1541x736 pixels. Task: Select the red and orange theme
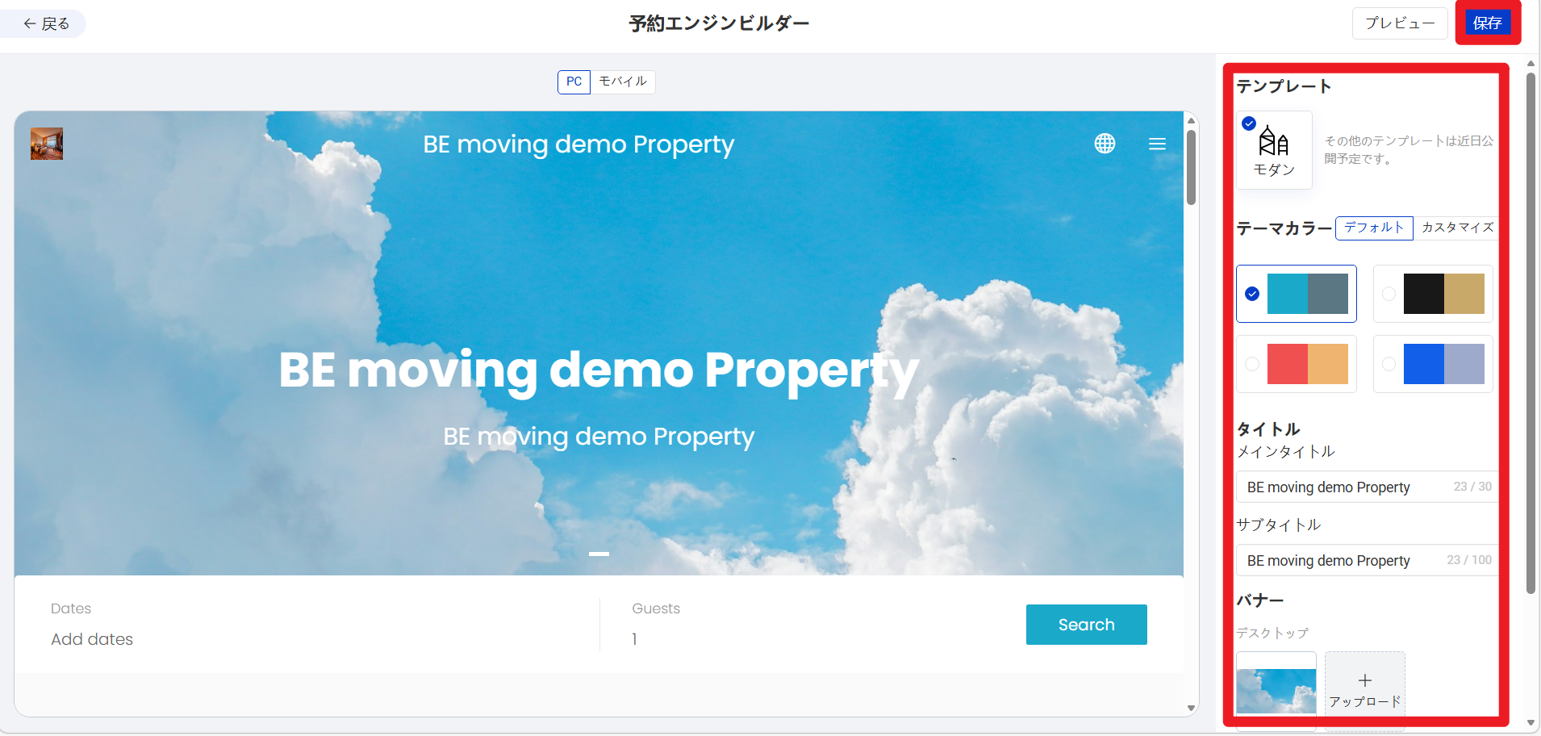tap(1297, 364)
